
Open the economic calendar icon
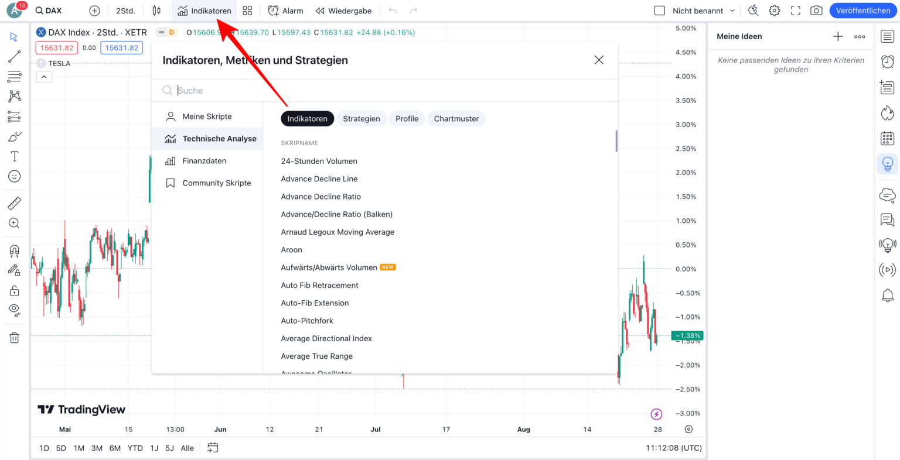pos(887,138)
